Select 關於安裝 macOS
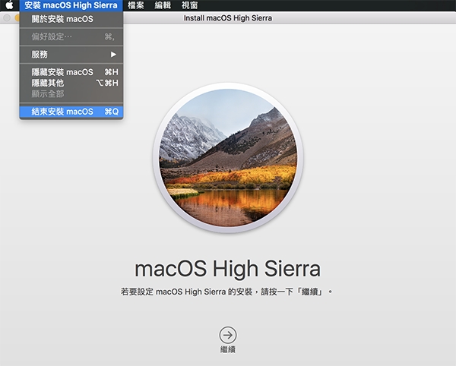Viewport: 456px width, 366px height. tap(71, 19)
